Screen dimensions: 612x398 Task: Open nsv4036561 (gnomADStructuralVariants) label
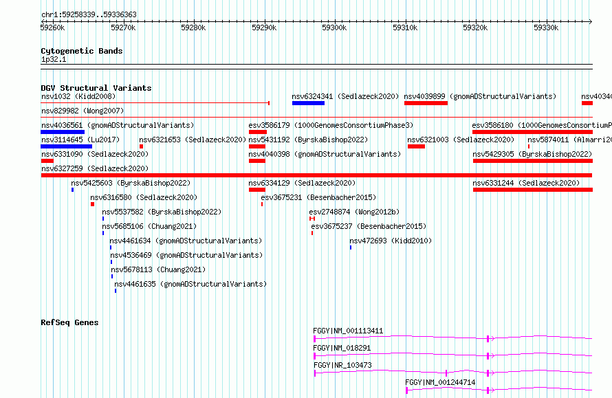coord(118,125)
